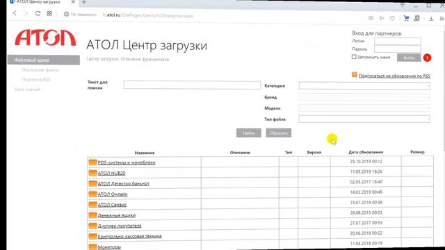Screen dimensions: 445x250
Task: Click folder icon beside POS-системы и моноблоки
Action: click(92, 162)
